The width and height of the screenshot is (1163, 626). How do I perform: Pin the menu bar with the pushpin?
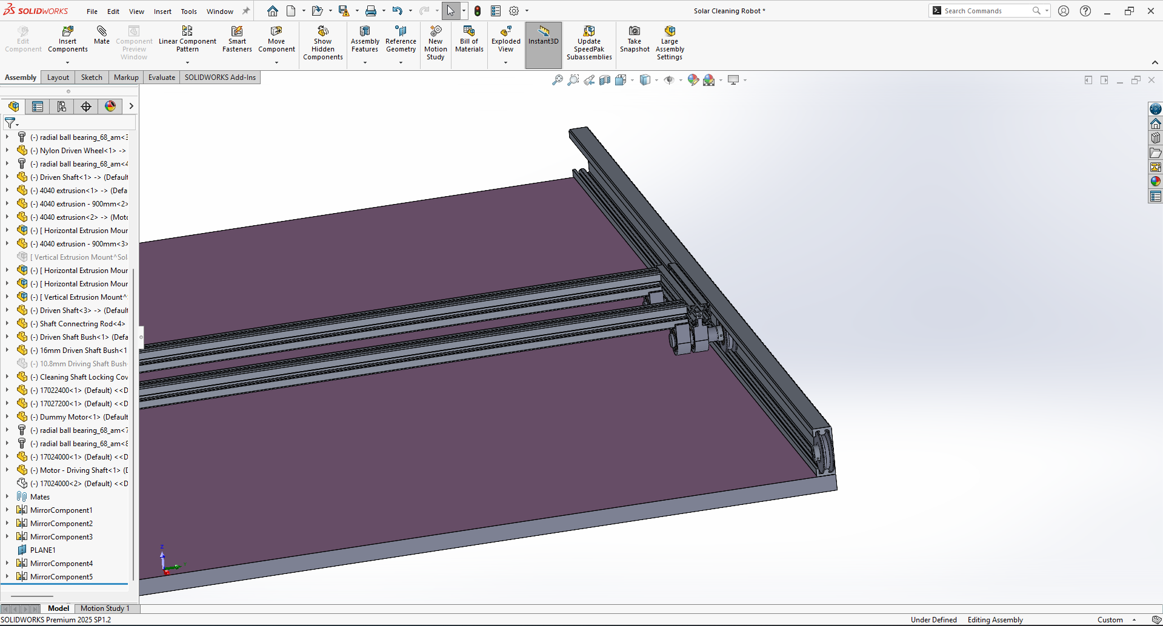tap(246, 11)
